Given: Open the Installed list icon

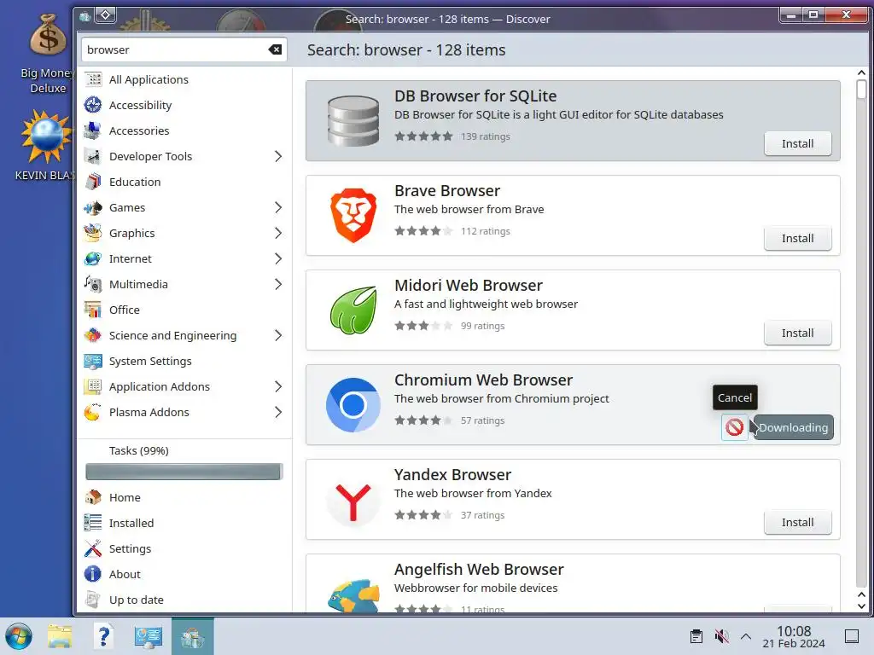Looking at the screenshot, I should click(x=93, y=523).
